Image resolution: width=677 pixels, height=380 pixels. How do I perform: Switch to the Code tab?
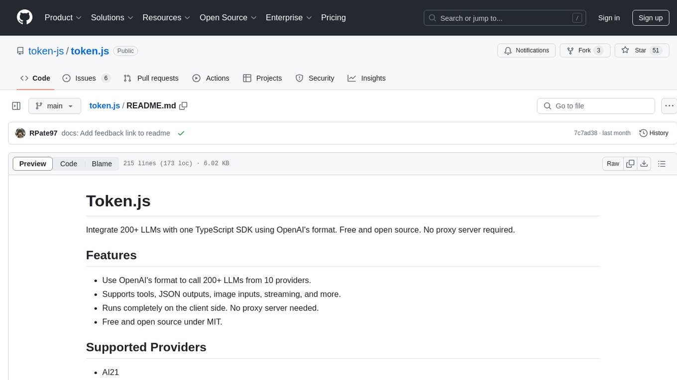click(35, 78)
